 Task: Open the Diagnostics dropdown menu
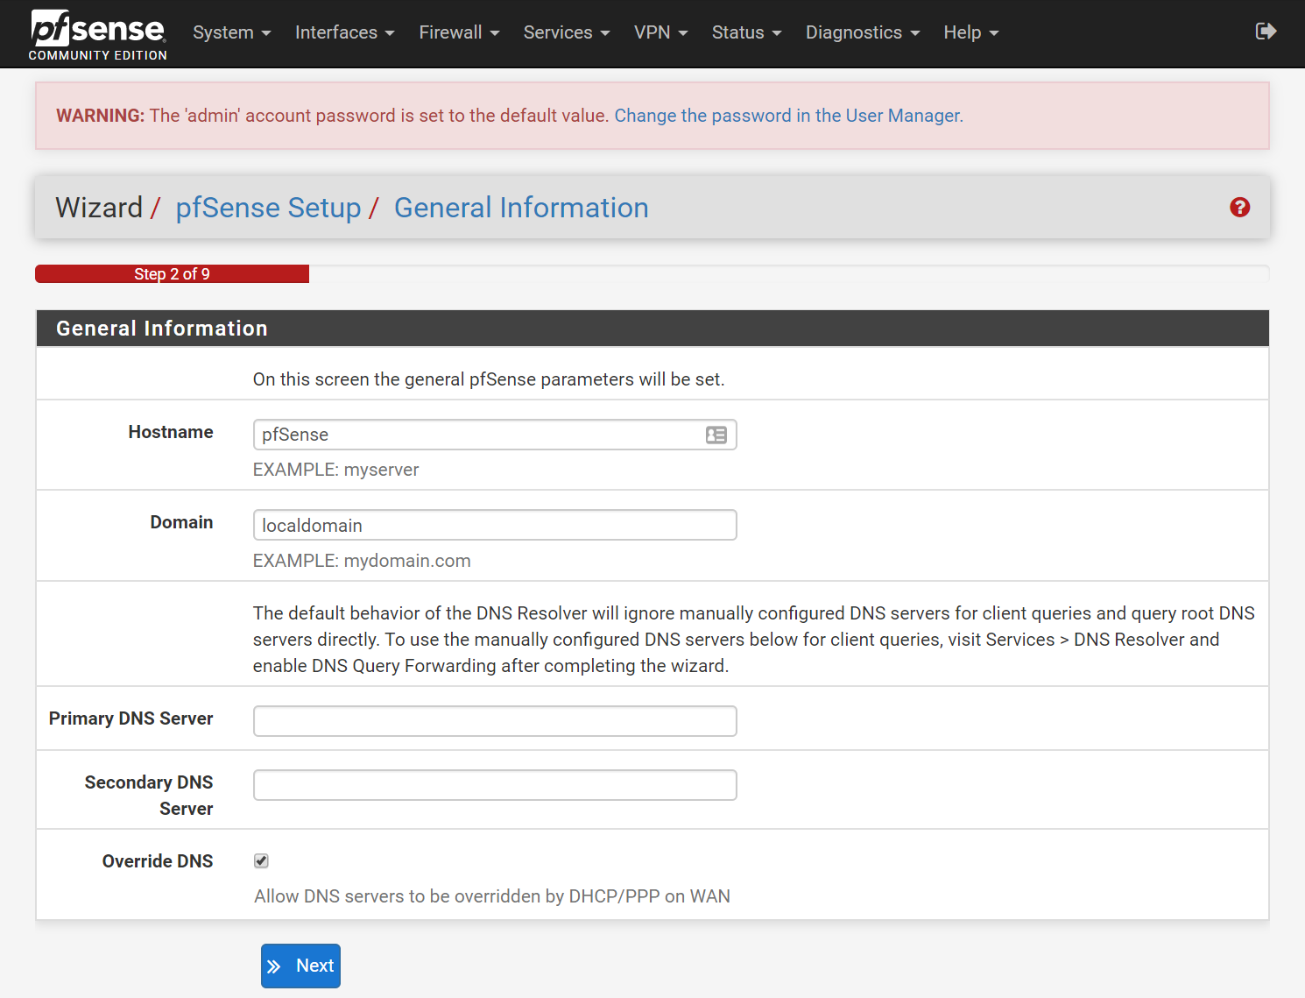[863, 32]
